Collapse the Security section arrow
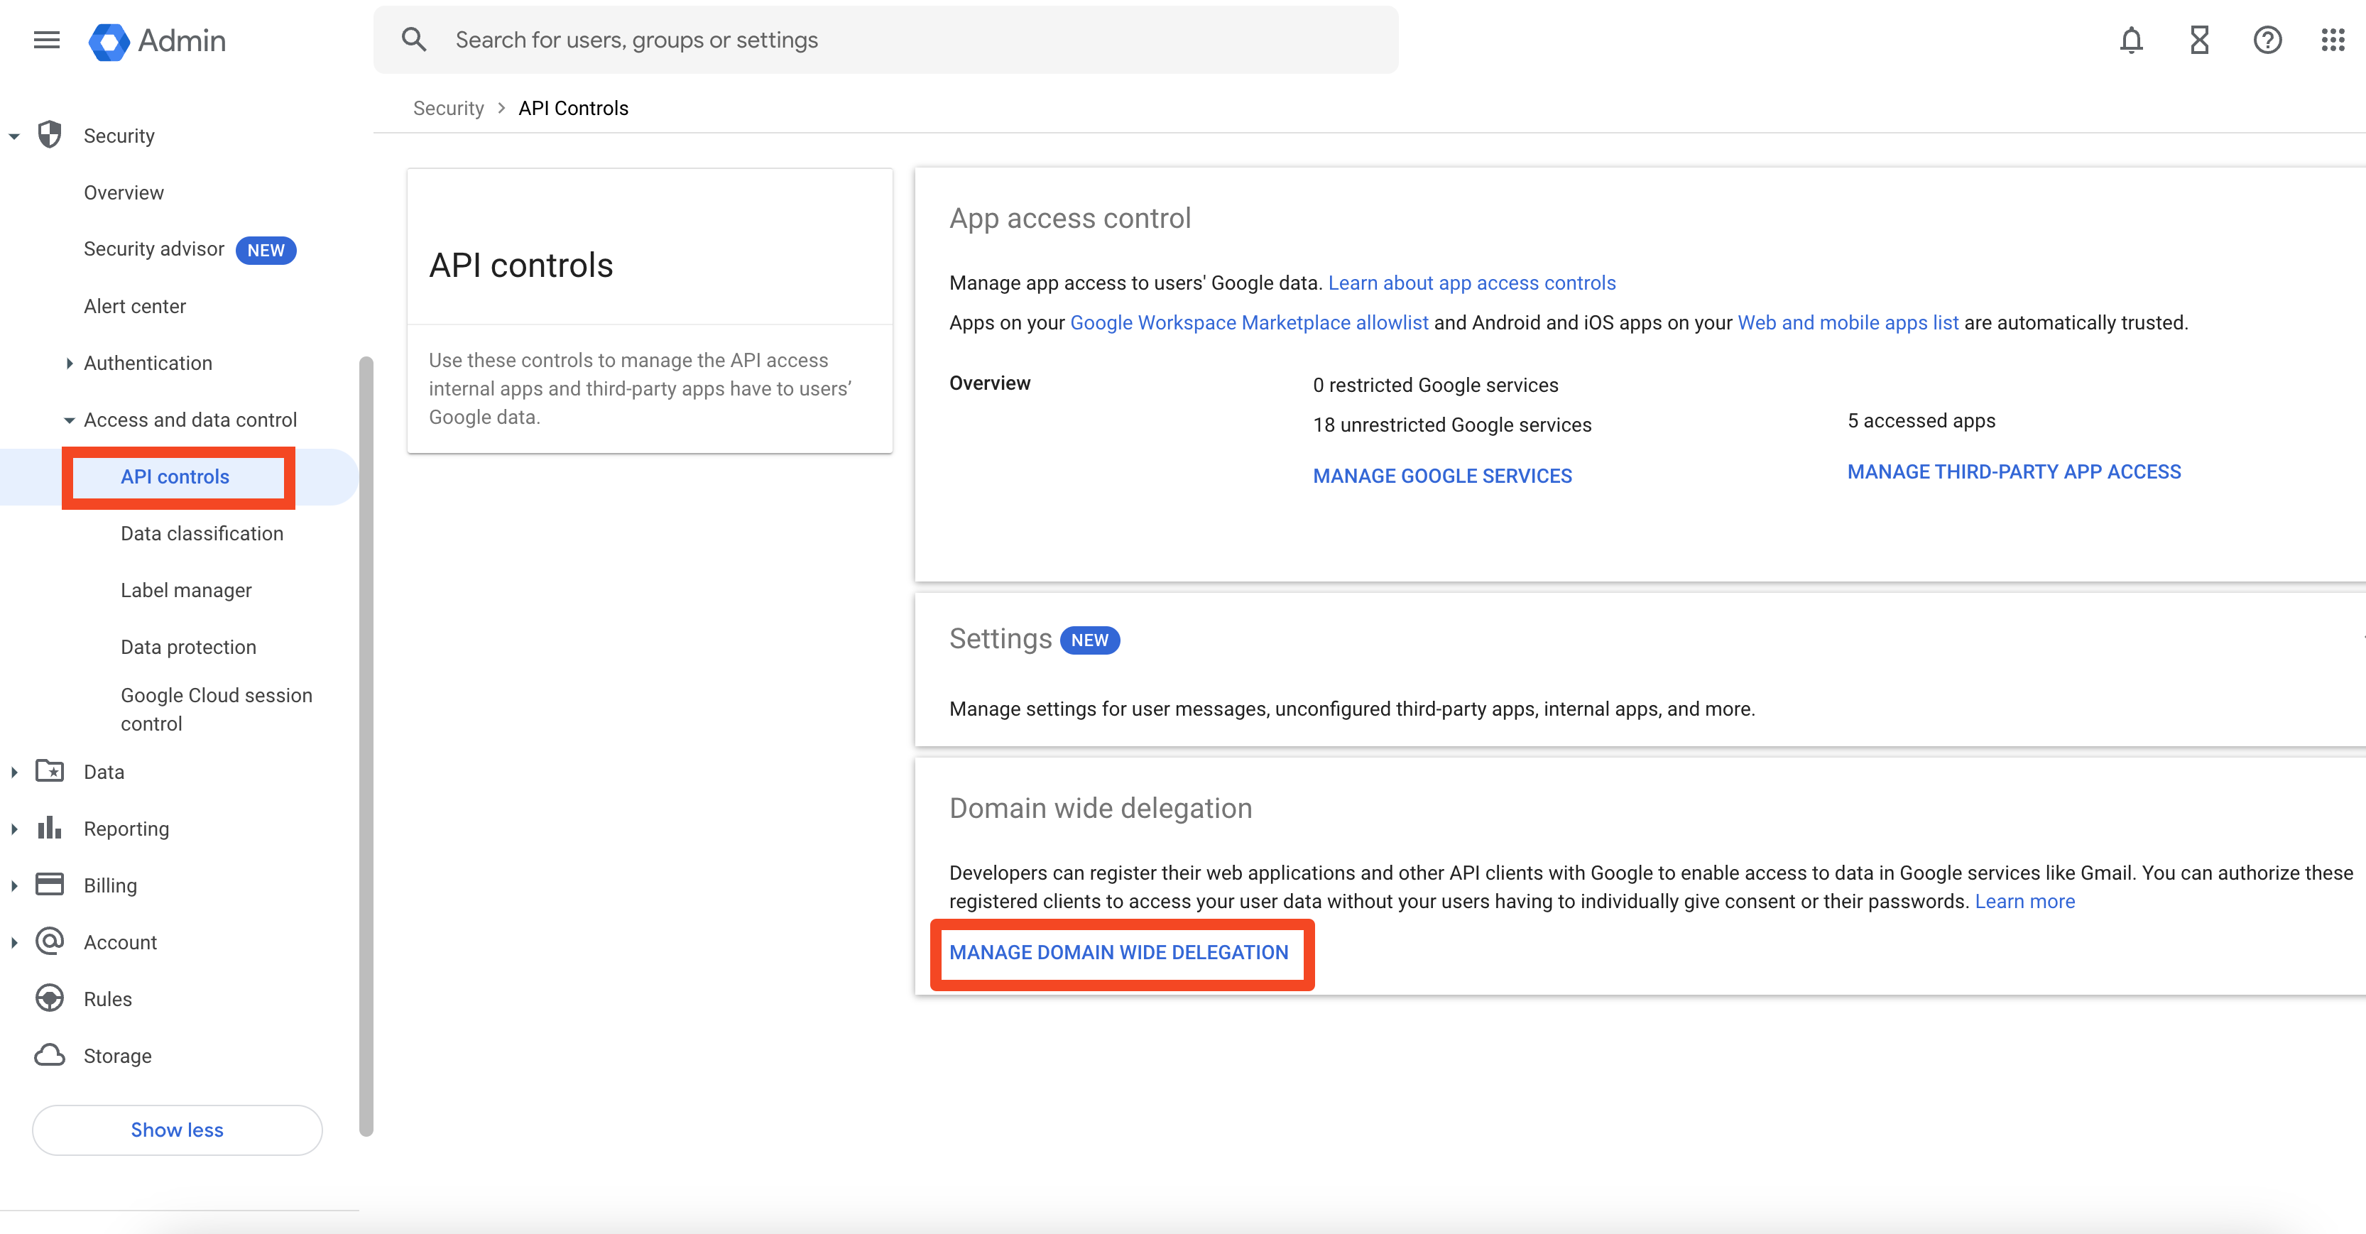The image size is (2366, 1234). [13, 136]
